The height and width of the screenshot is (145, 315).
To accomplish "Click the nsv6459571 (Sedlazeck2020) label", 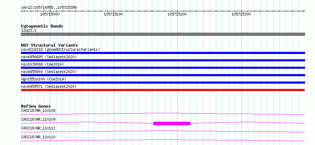I will [x=49, y=86].
